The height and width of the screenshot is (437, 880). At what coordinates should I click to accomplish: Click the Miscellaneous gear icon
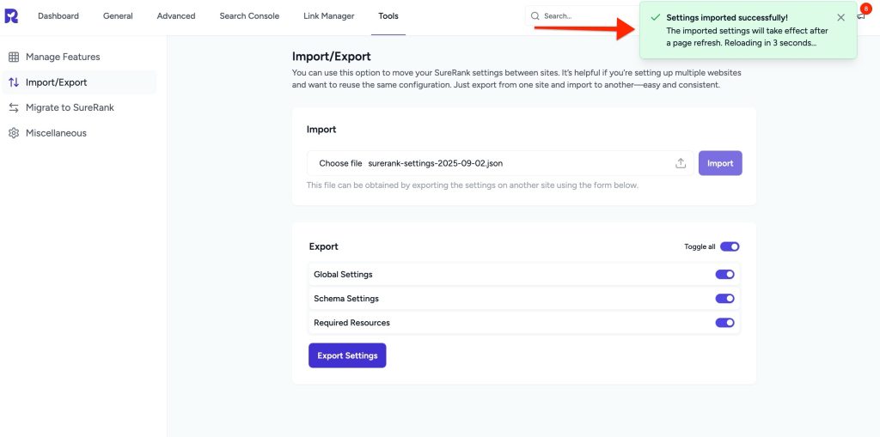point(14,133)
